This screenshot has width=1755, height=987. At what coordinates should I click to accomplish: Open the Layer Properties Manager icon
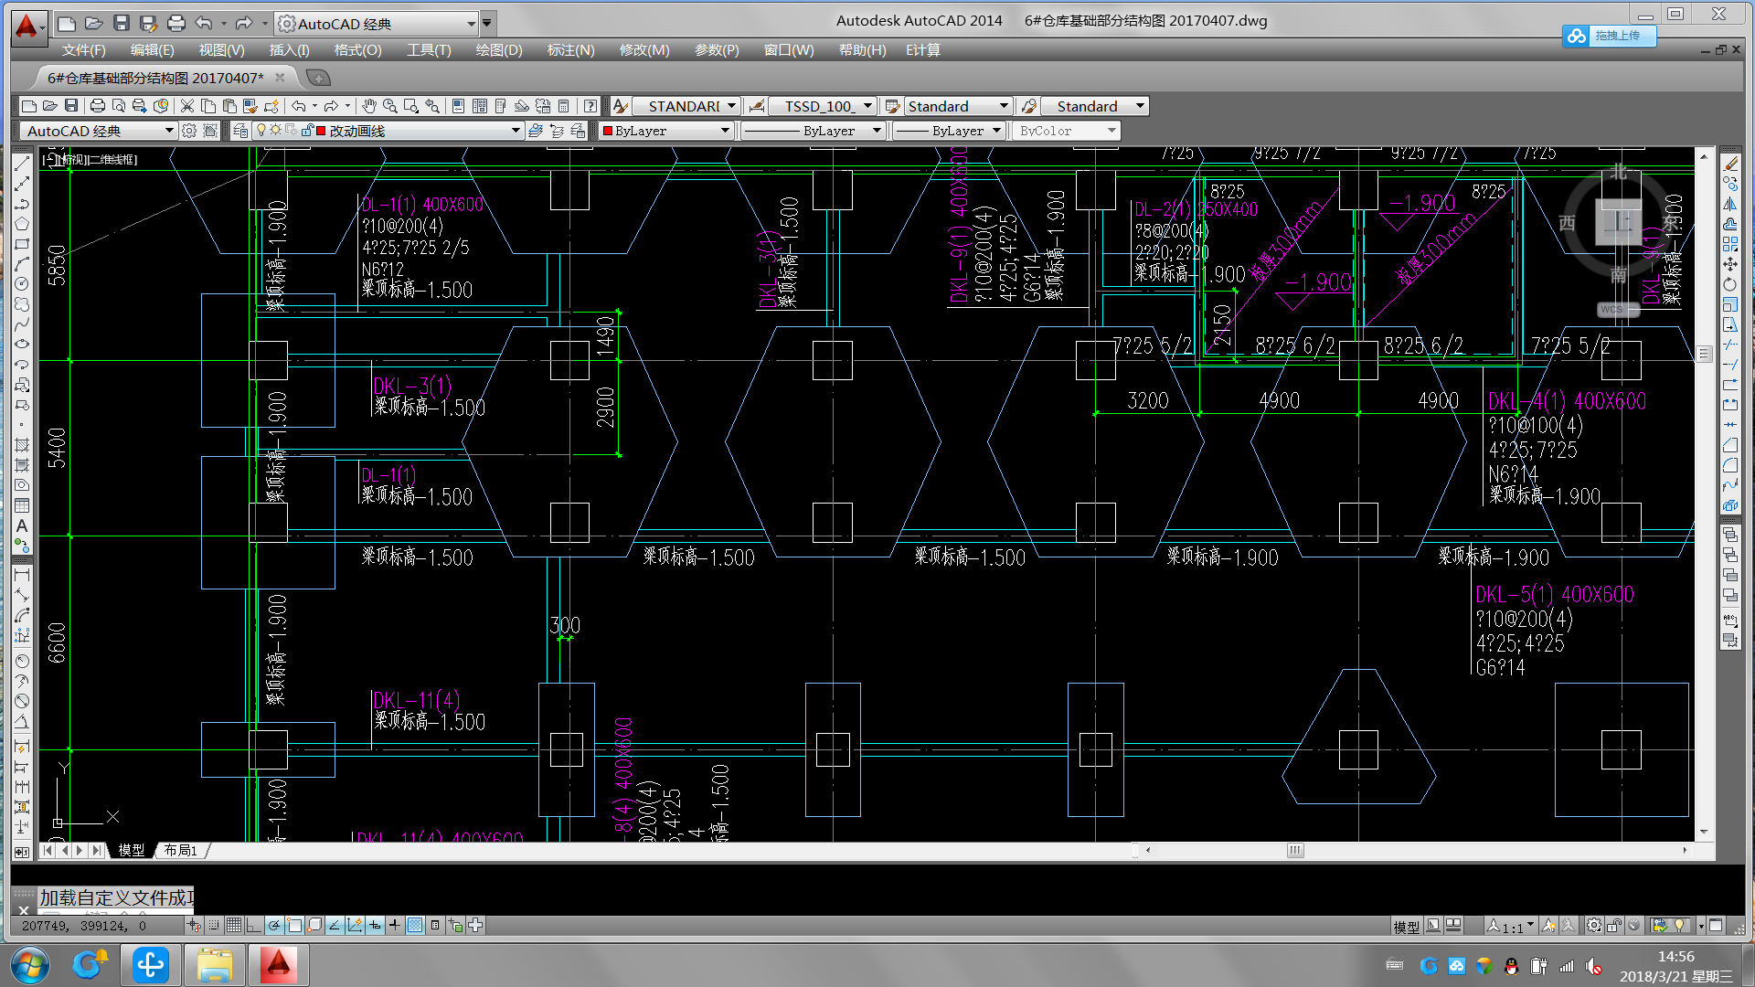[240, 131]
